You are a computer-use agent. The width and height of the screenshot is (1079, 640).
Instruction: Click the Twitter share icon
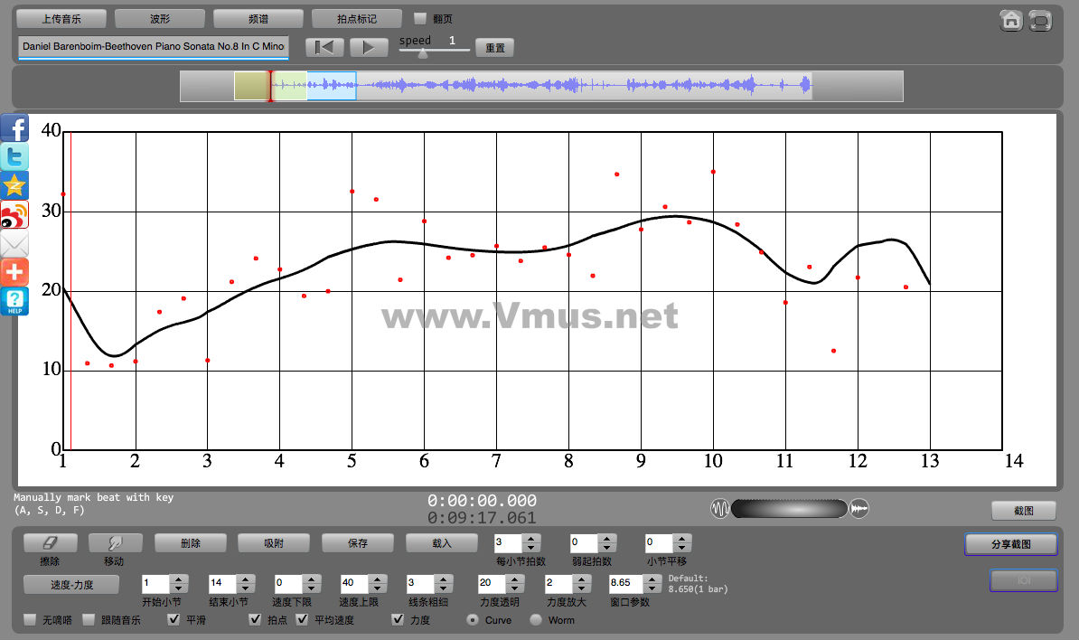click(15, 156)
